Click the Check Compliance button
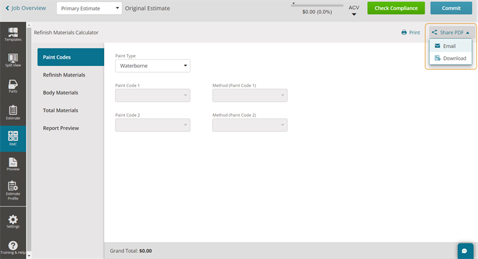The width and height of the screenshot is (478, 259). (396, 8)
